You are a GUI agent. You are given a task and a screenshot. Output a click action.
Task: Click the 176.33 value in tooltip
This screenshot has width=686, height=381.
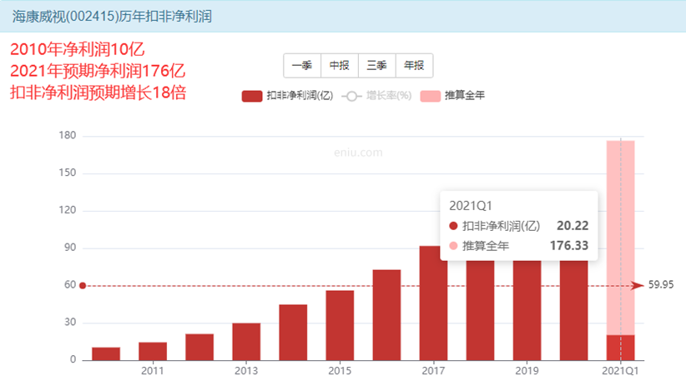[569, 246]
